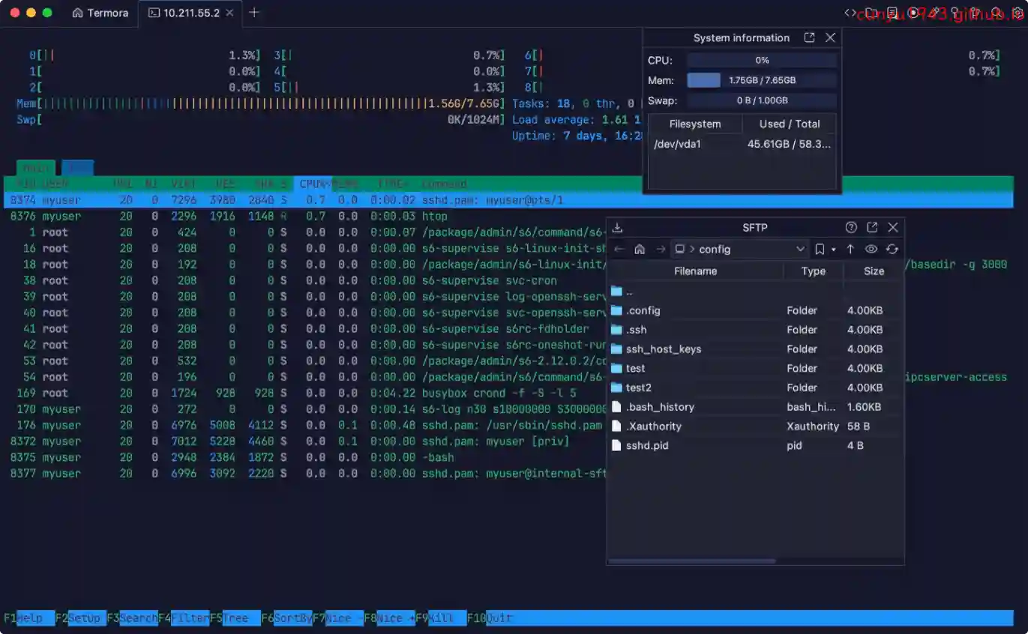1028x634 pixels.
Task: Expand the config path dropdown
Action: [799, 250]
